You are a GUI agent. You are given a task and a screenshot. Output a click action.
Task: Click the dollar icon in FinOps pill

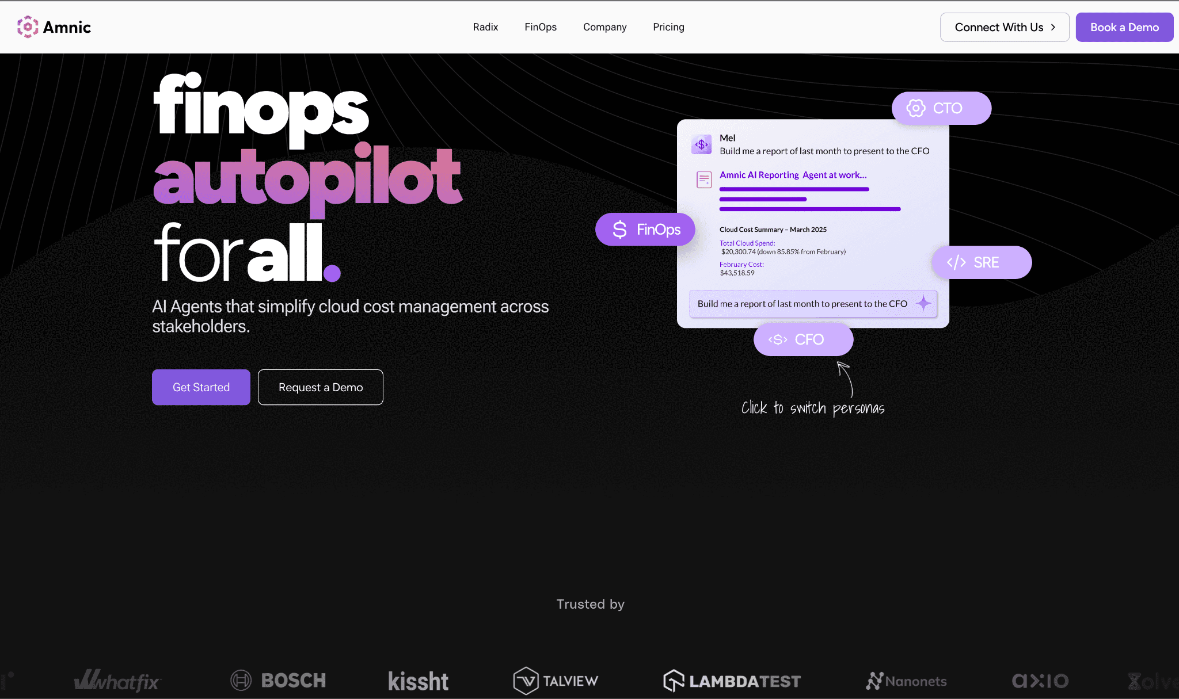coord(619,230)
